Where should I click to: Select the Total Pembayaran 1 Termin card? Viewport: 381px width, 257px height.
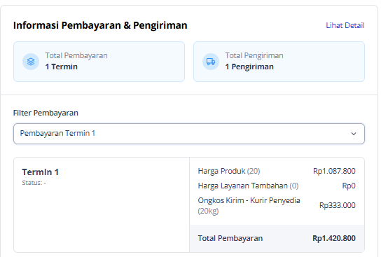(99, 62)
